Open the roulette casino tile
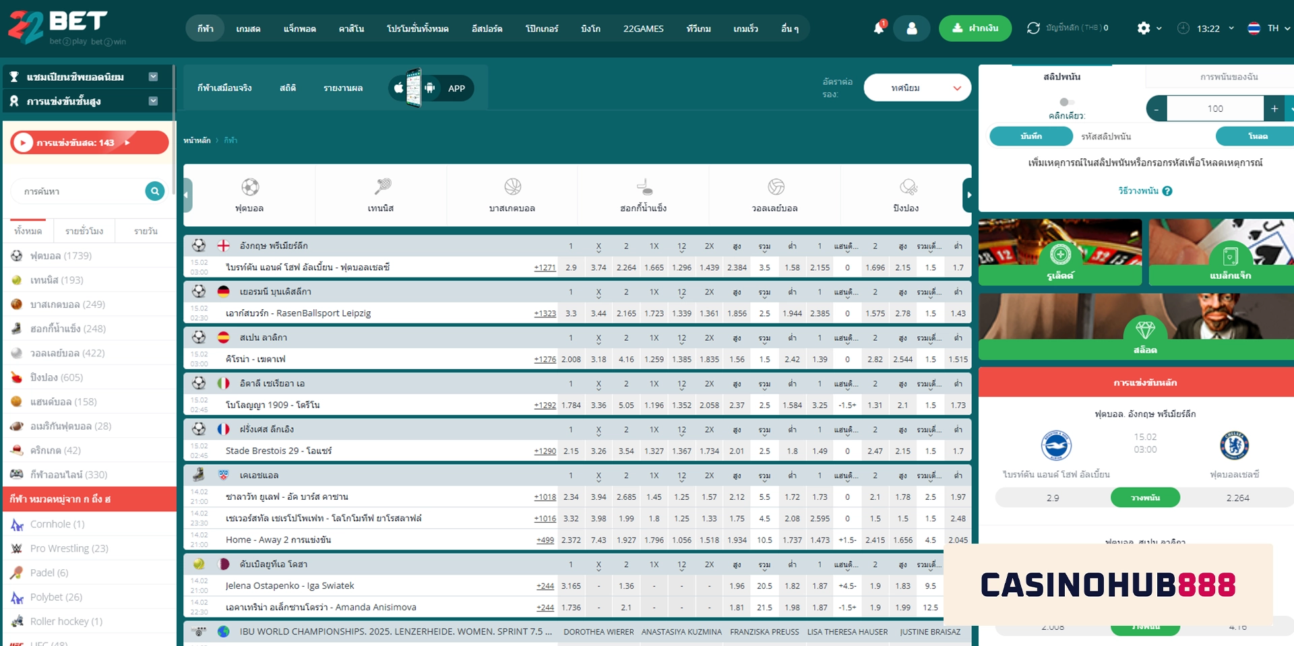This screenshot has height=646, width=1294. pyautogui.click(x=1060, y=252)
